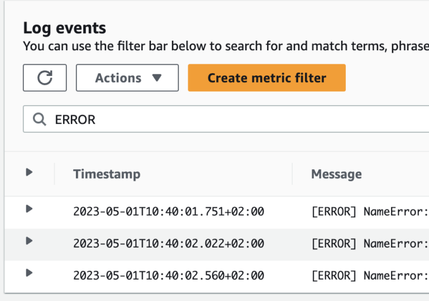This screenshot has width=429, height=301.
Task: Expand the 10:40:02.560 log event row
Action: pyautogui.click(x=30, y=273)
